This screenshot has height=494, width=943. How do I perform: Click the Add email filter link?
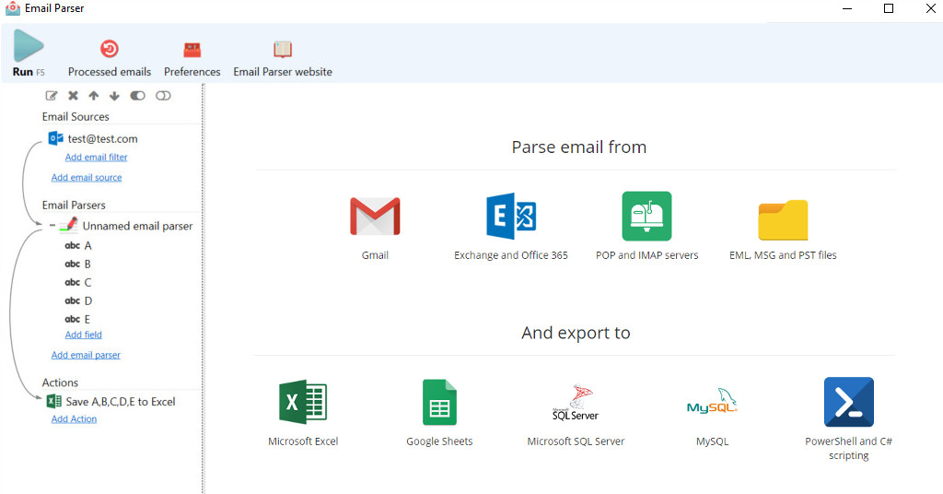tap(96, 158)
